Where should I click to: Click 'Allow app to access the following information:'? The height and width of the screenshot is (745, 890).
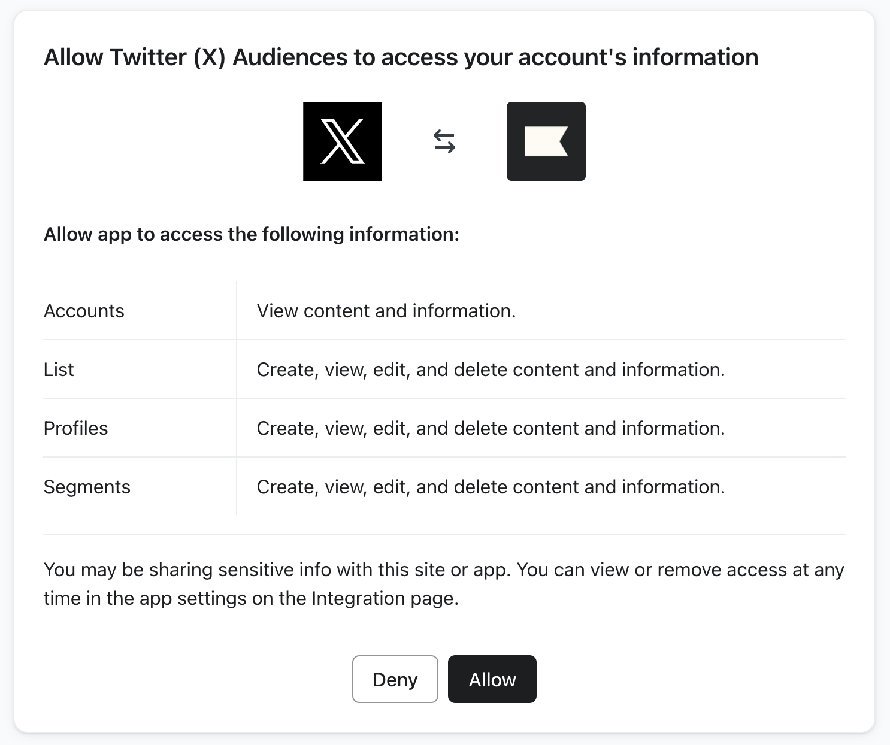click(x=252, y=234)
